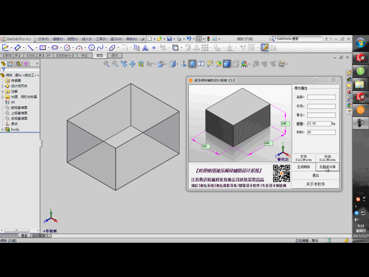Screen dimensions: 369x277
Task: Click the 孔腔设计库 button
Action: (x=327, y=167)
